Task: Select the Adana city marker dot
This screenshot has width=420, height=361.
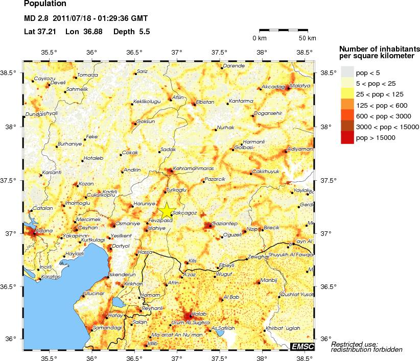Action: [x=35, y=233]
